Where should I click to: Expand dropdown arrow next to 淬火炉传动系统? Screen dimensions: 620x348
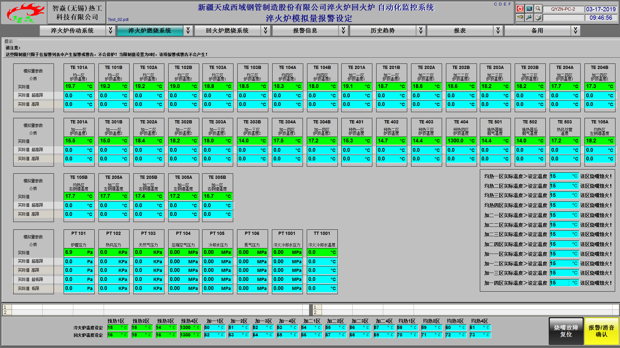click(110, 31)
